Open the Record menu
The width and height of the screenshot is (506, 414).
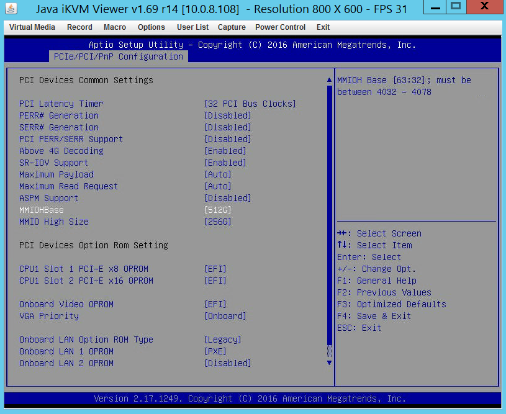pos(79,27)
